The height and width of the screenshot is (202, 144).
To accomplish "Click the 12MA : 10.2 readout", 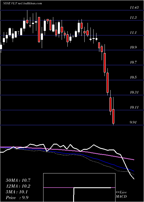I will pyautogui.click(x=18, y=186).
